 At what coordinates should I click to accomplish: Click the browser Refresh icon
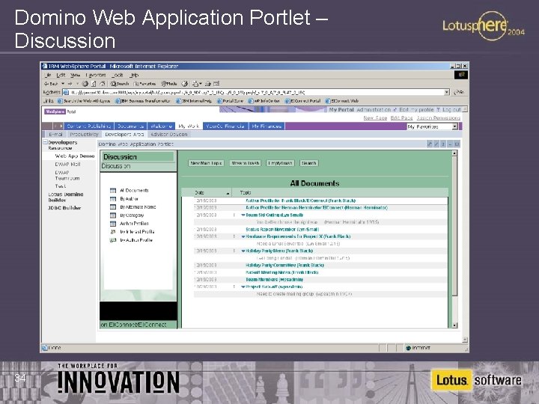coord(94,84)
